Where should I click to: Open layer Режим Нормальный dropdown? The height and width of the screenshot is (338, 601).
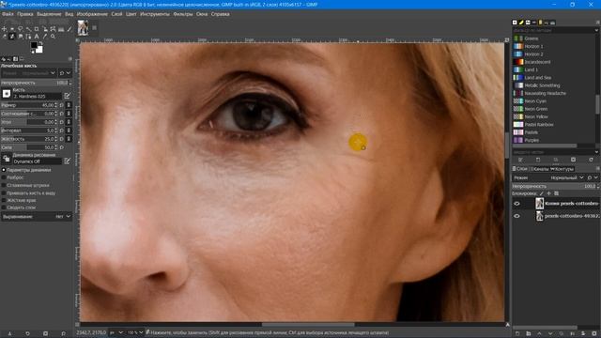click(566, 177)
